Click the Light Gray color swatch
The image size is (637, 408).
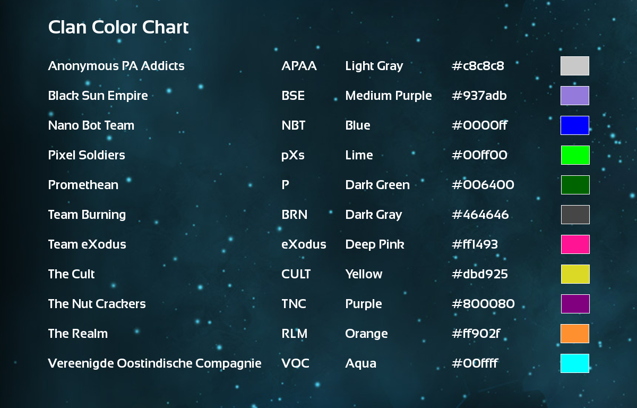point(575,66)
